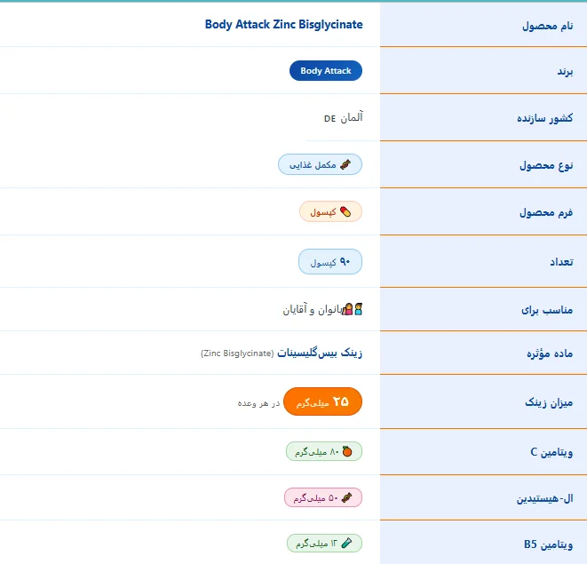Click the ۹۰ کپسول quantity badge
Screen dimensions: 587x564
coord(330,262)
